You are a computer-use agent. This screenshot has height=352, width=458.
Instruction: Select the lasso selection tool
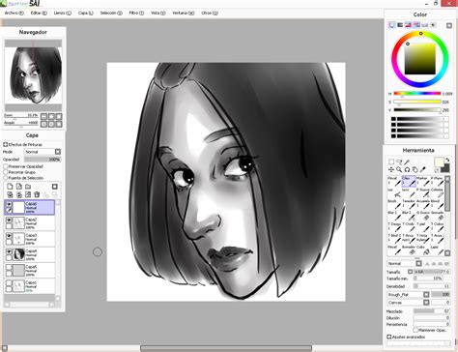(399, 161)
